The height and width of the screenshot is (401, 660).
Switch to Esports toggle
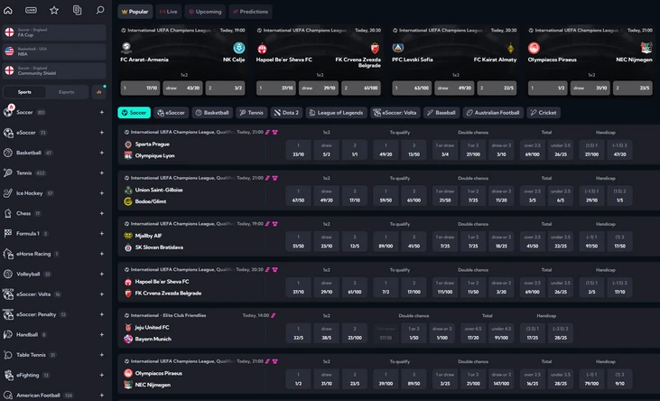click(67, 92)
